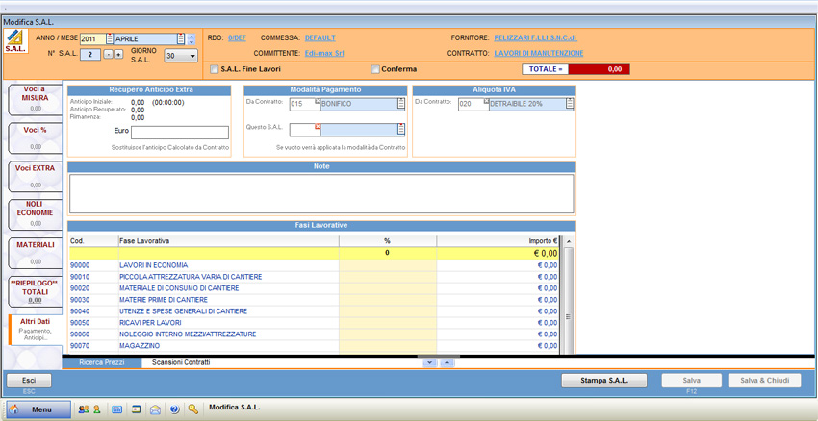Increase the N° S.A.L. with plus button

[118, 55]
